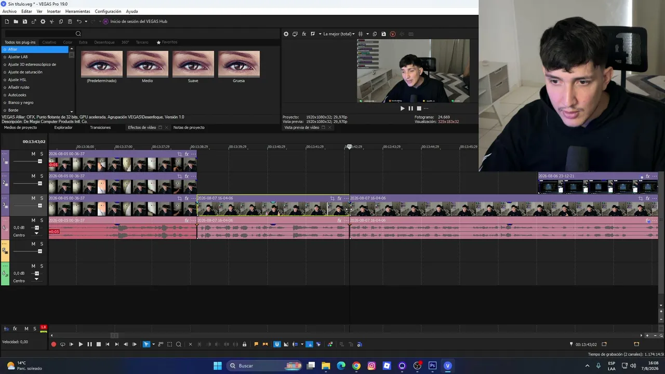Open video preview settings gear icon
Screen dimensions: 665x374
click(286, 34)
